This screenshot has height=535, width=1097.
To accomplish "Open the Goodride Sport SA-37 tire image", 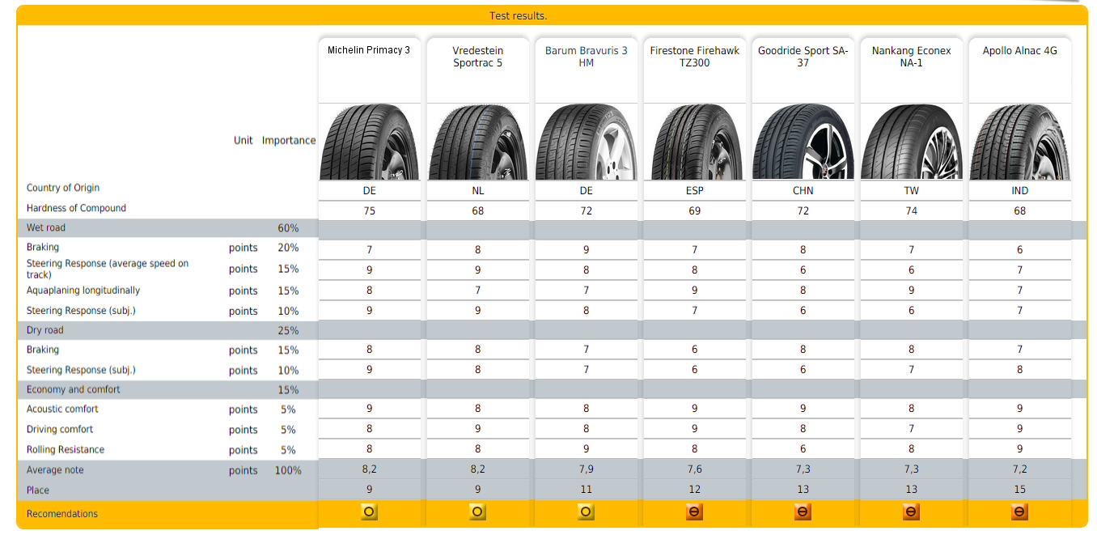I will point(803,142).
